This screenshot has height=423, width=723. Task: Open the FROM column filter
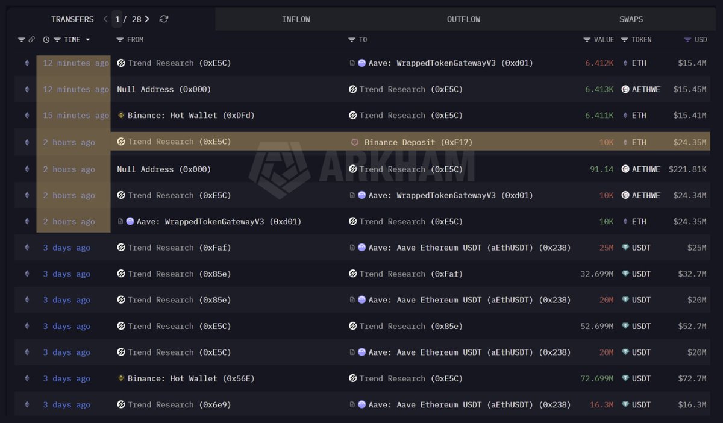tap(120, 40)
